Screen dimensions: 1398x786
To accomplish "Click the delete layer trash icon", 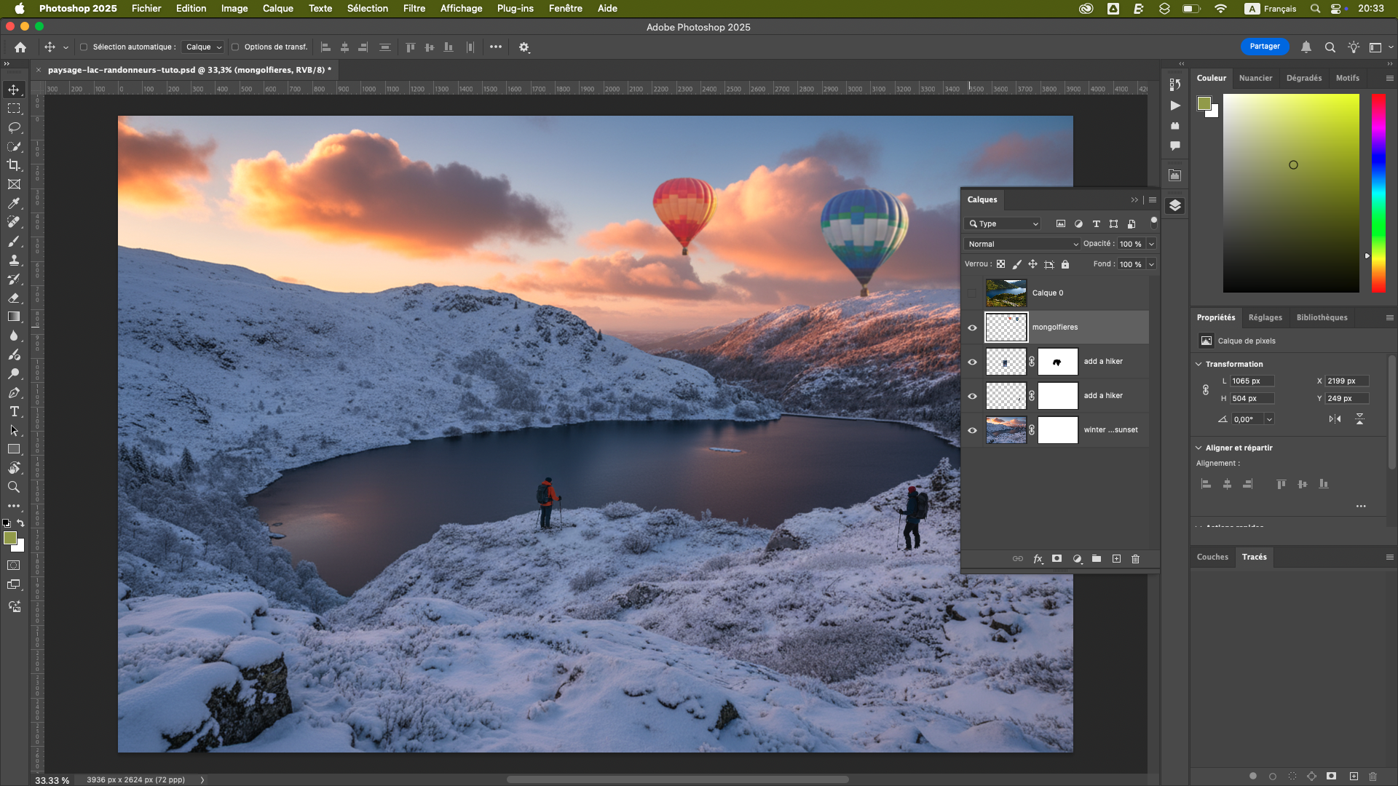I will [1135, 559].
